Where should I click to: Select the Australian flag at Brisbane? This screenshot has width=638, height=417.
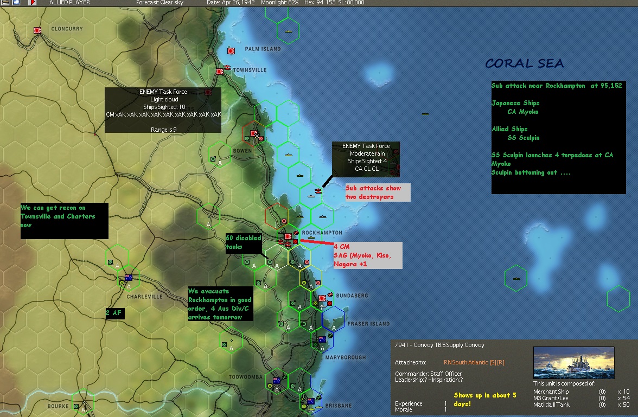(310, 401)
